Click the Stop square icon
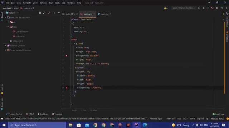Image resolution: width=229 pixels, height=128 pixels. [217, 8]
